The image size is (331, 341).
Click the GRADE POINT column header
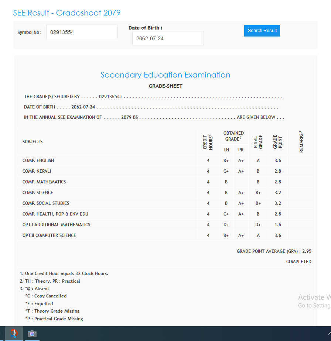278,142
